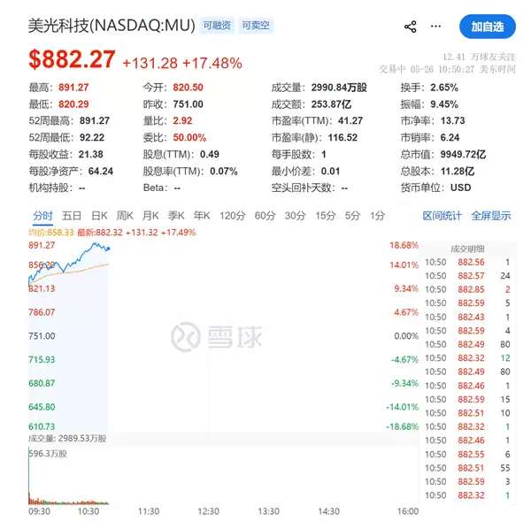Show the 15分 chart
Viewport: 531px width, 529px height.
point(326,216)
